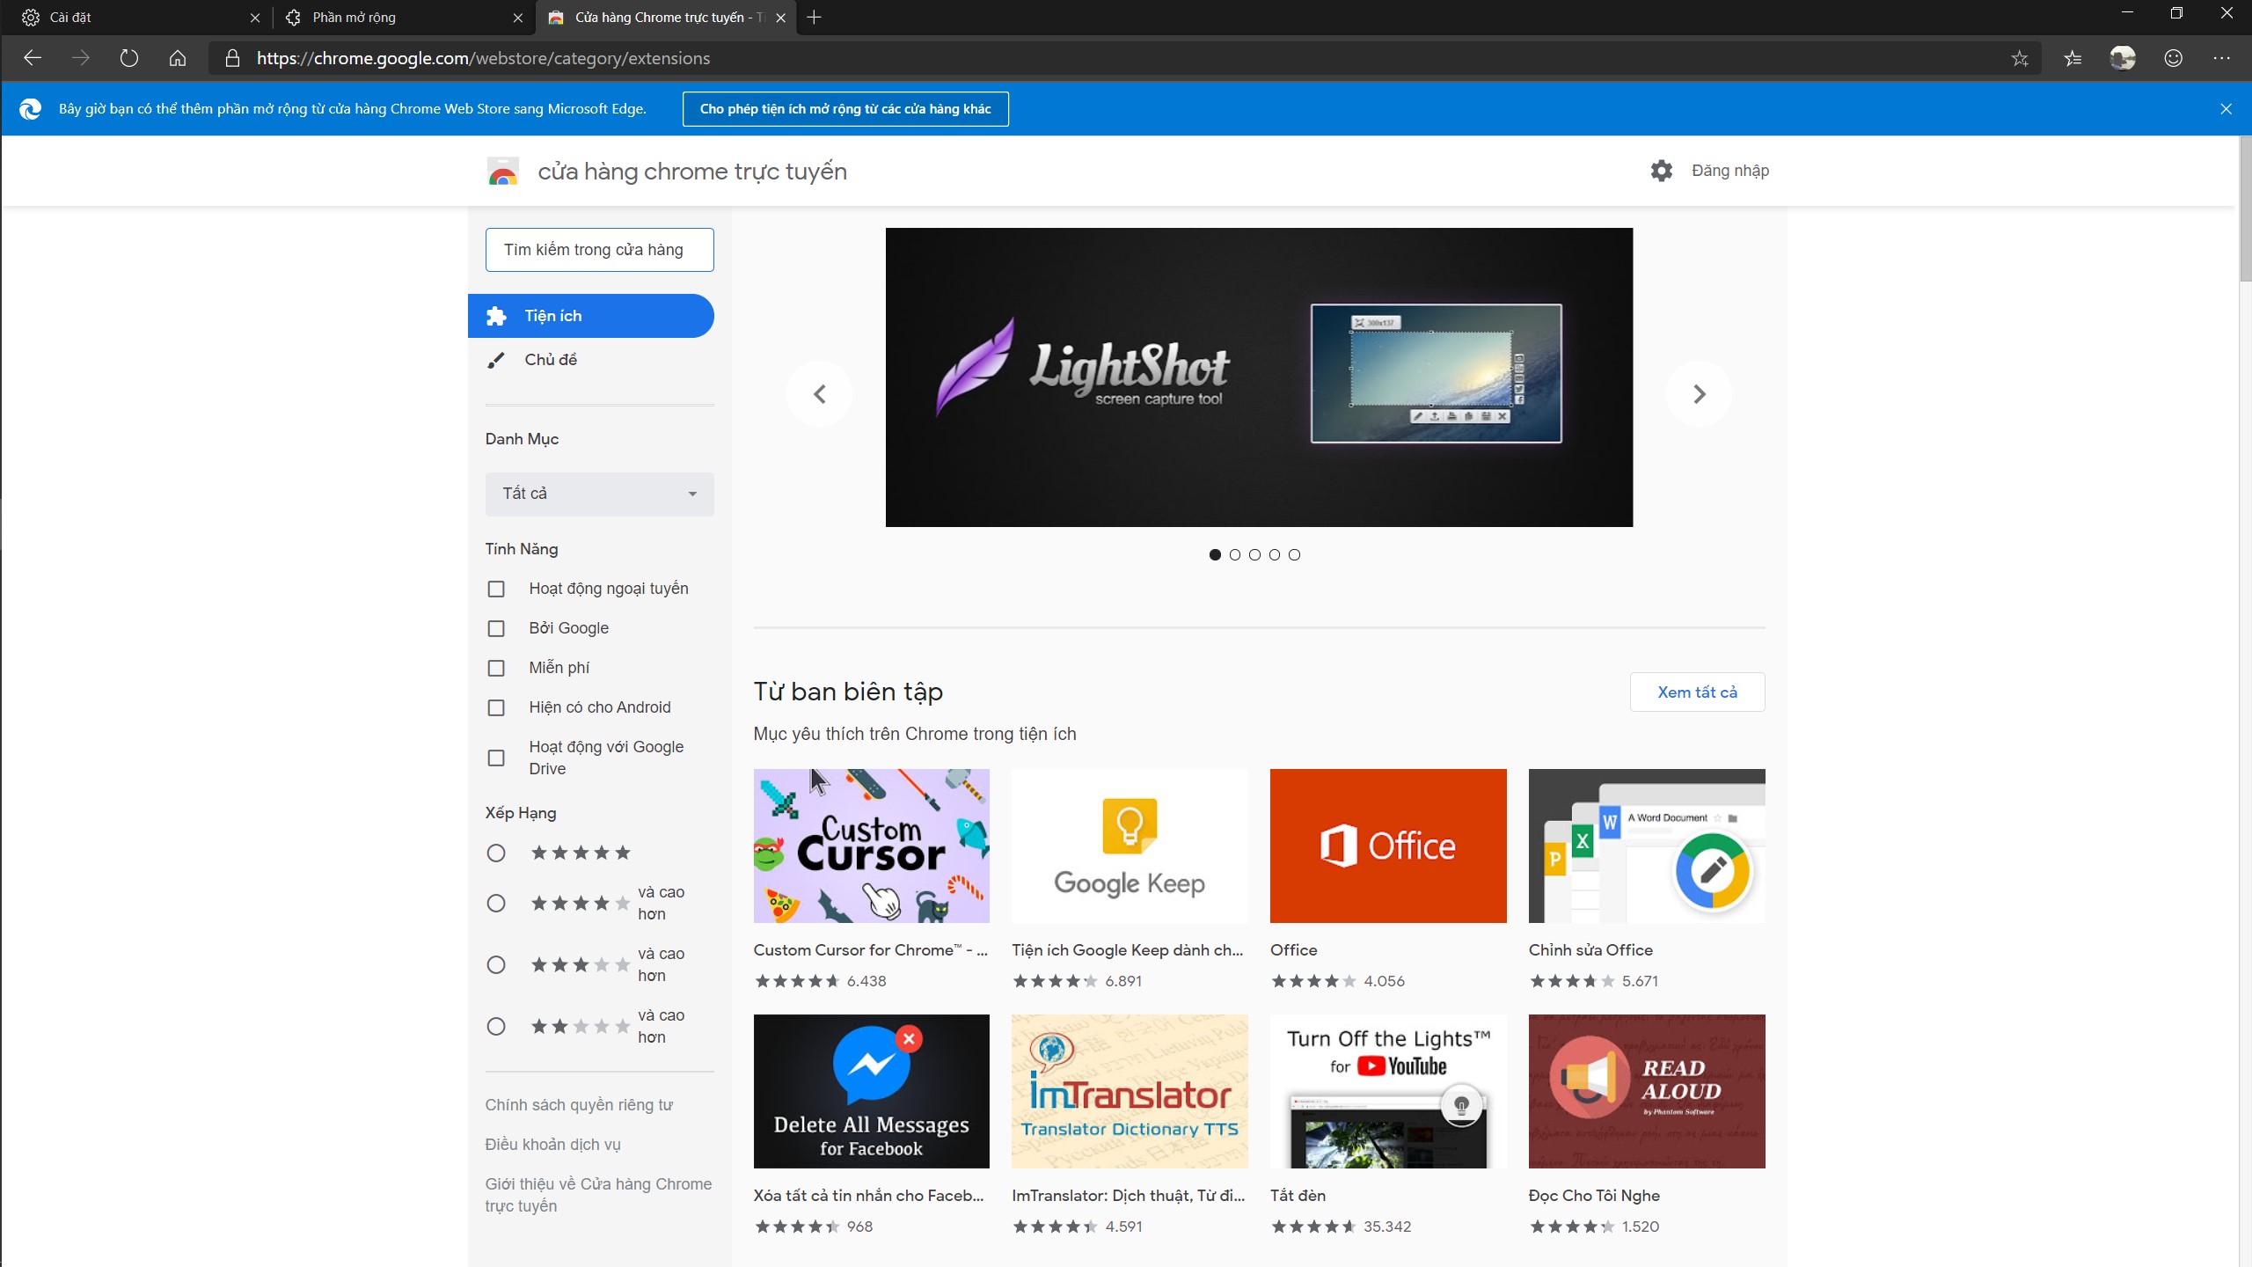Open the LightShot featured banner
The width and height of the screenshot is (2252, 1267).
point(1259,377)
